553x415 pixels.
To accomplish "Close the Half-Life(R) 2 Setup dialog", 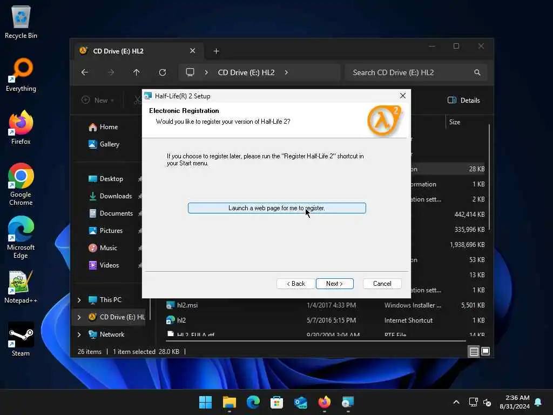I will point(403,96).
